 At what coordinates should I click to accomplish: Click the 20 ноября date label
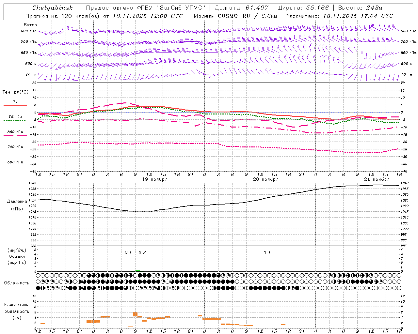pyautogui.click(x=266, y=179)
